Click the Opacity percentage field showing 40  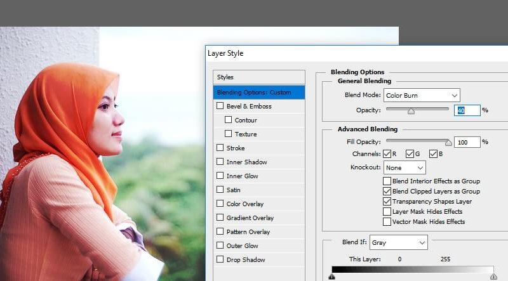click(467, 110)
